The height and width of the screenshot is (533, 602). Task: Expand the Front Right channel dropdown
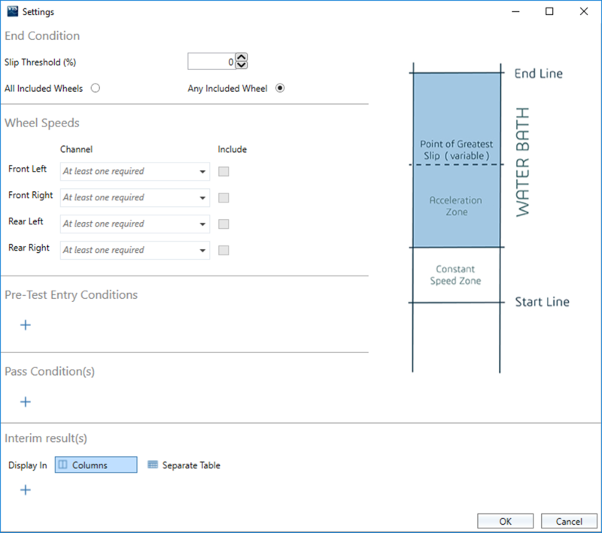point(202,198)
